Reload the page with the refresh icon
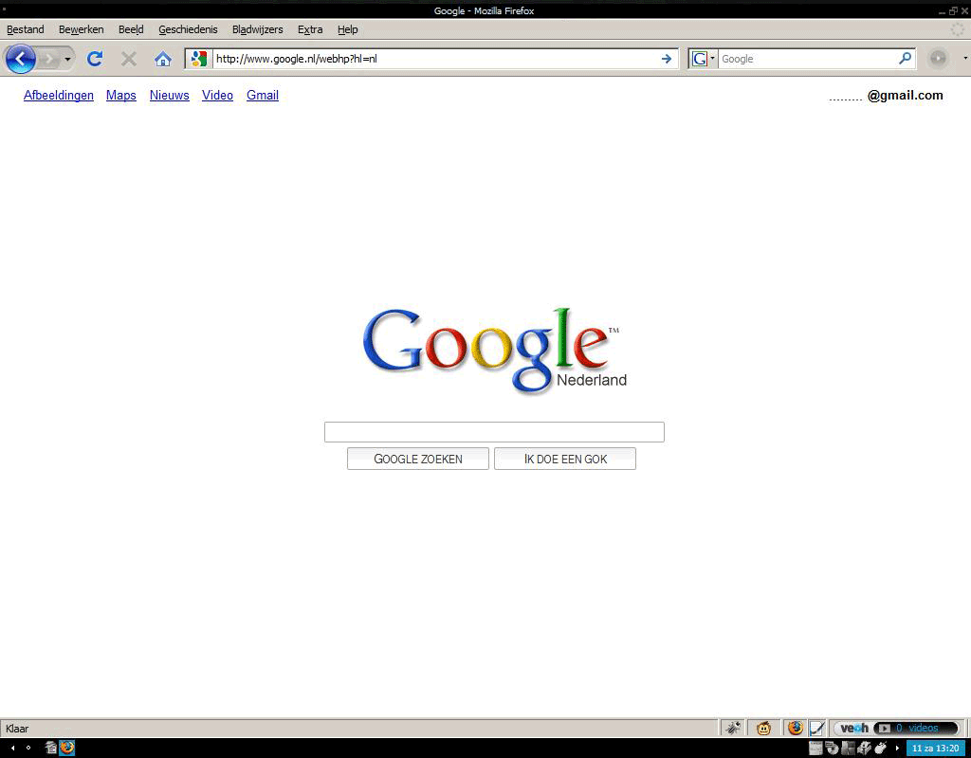 coord(94,59)
